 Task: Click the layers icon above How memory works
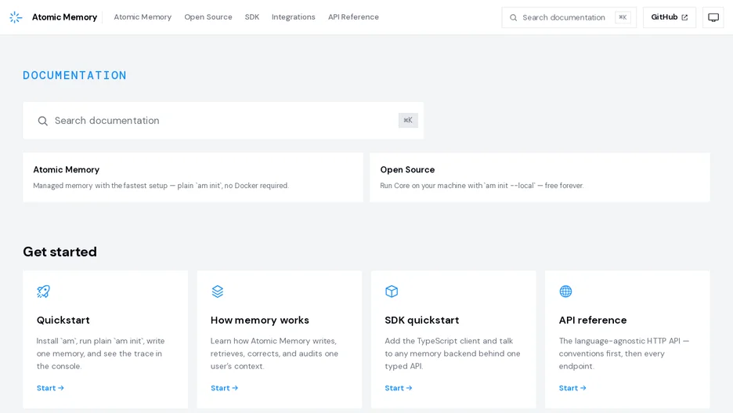(218, 292)
